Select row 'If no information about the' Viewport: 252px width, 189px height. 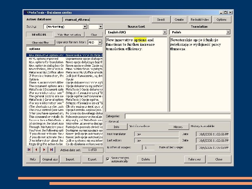(64, 141)
